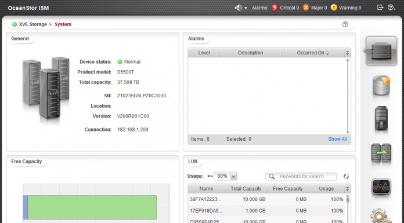Sort alarms by Occurred On column
The height and width of the screenshot is (223, 404).
pos(313,53)
